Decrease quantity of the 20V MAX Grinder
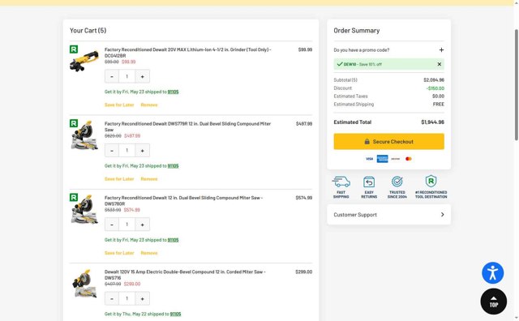The width and height of the screenshot is (519, 321). point(112,76)
